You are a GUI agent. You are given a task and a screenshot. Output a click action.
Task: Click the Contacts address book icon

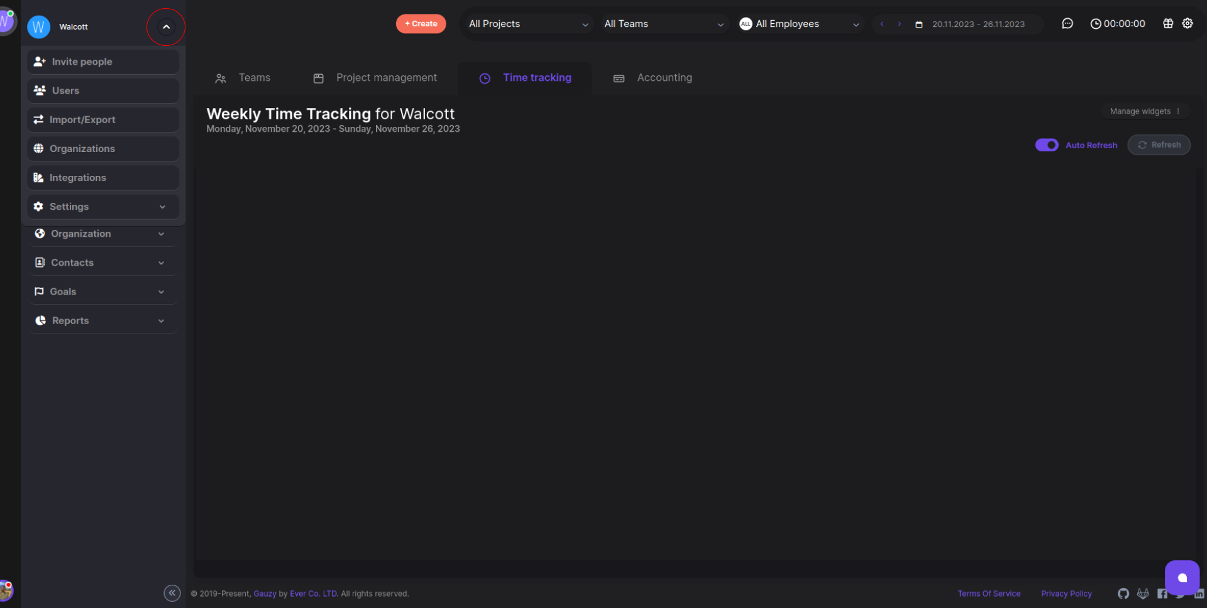[x=40, y=263]
